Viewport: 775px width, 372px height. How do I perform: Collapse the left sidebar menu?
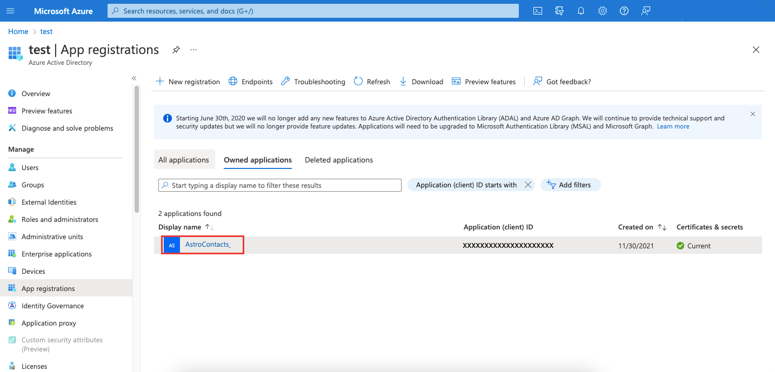click(134, 78)
